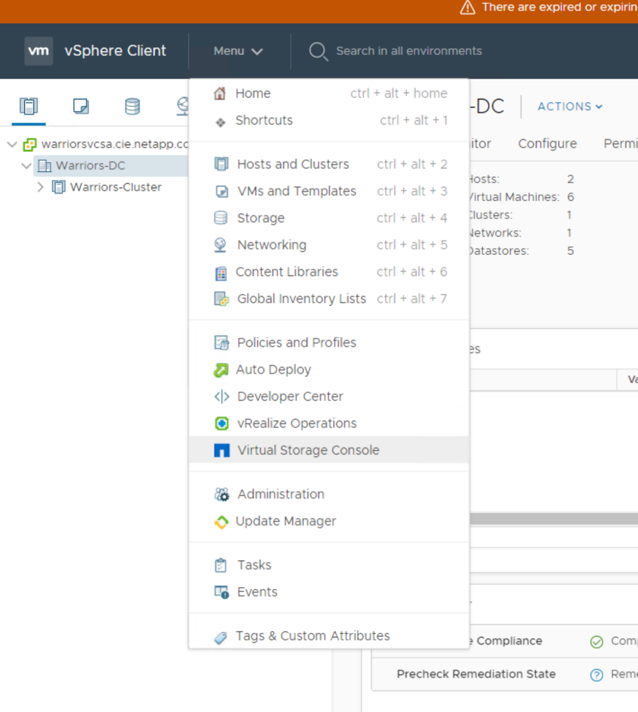Viewport: 638px width, 712px height.
Task: Close the Menu dropdown in header
Action: [x=238, y=51]
